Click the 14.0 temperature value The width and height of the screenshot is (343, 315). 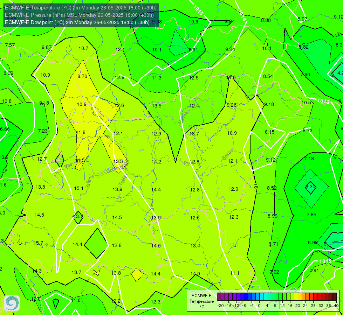tap(195, 274)
